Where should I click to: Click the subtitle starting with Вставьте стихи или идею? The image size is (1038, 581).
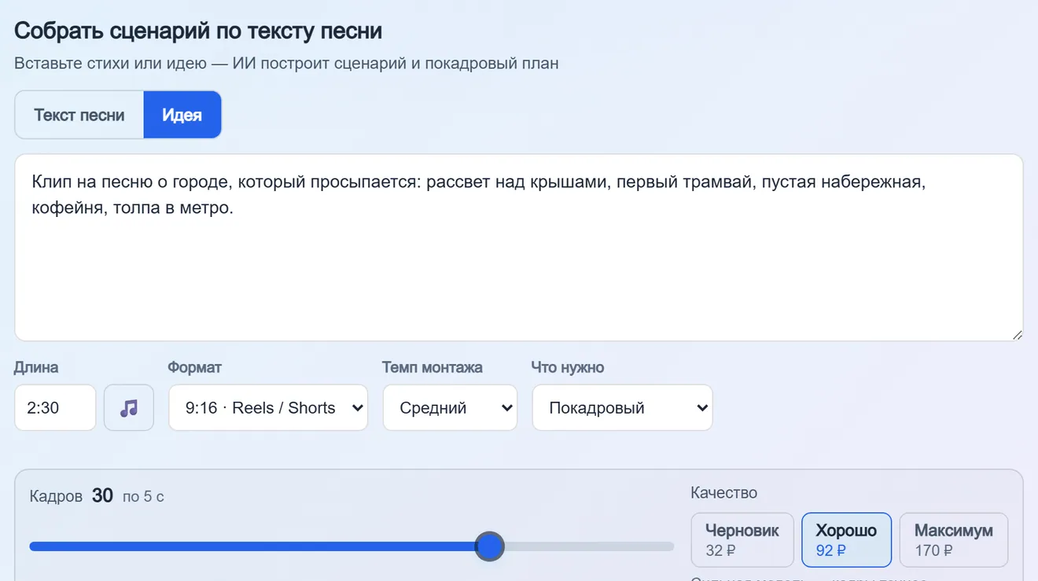[286, 63]
